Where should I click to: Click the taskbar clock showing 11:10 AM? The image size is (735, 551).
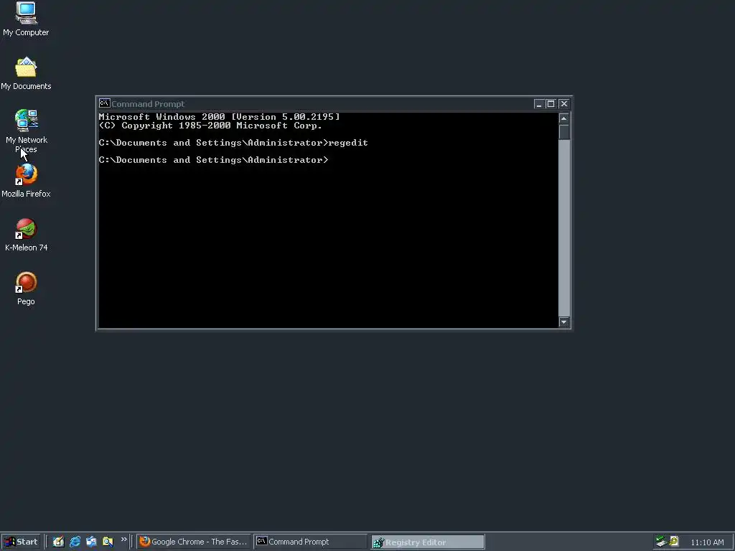pos(707,542)
